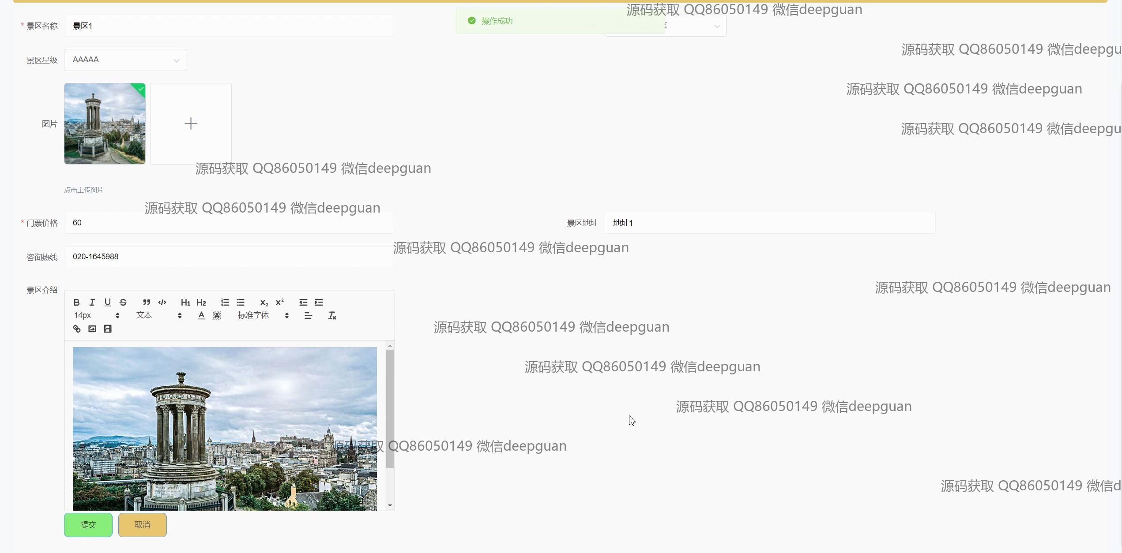Apply superscript formatting
Viewport: 1122px width, 553px height.
pyautogui.click(x=279, y=302)
